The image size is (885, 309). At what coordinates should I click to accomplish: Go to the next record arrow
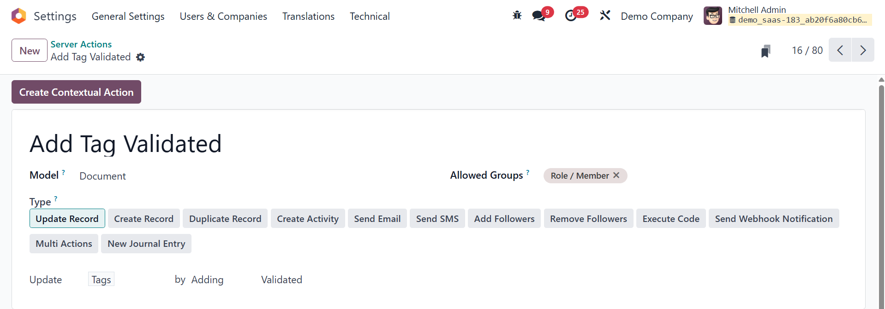coord(863,50)
